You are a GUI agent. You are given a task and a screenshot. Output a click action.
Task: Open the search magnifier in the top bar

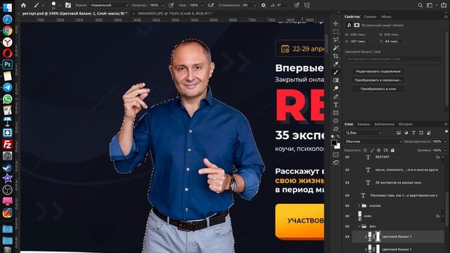coord(420,5)
